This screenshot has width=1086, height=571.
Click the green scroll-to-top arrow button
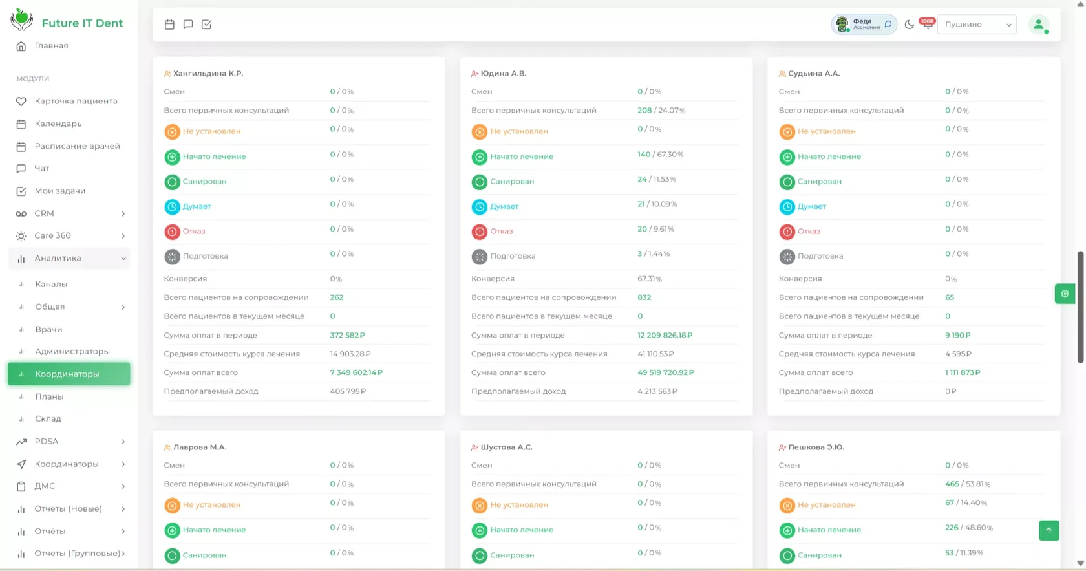tap(1049, 530)
